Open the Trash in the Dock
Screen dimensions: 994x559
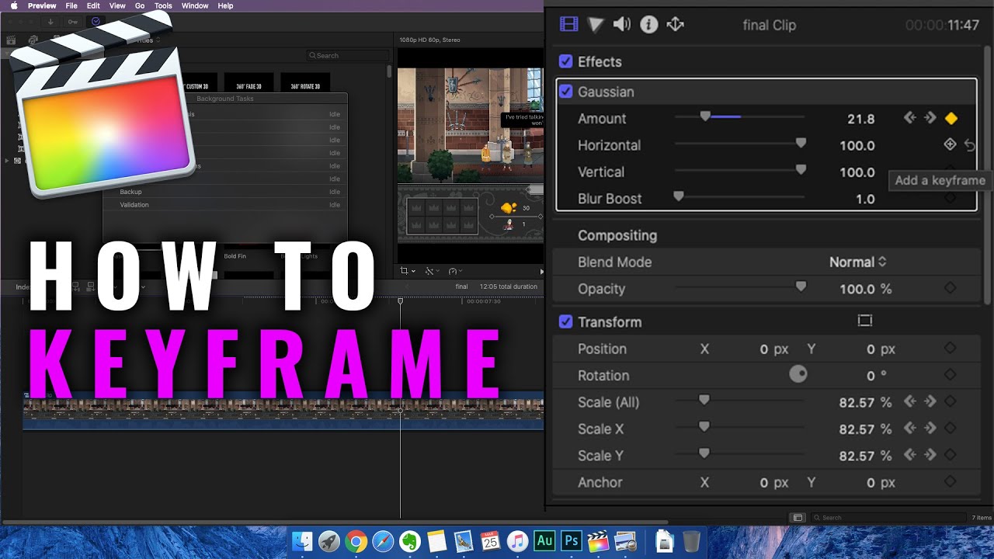(x=691, y=541)
